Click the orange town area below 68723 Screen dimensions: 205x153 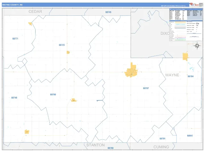(68, 52)
